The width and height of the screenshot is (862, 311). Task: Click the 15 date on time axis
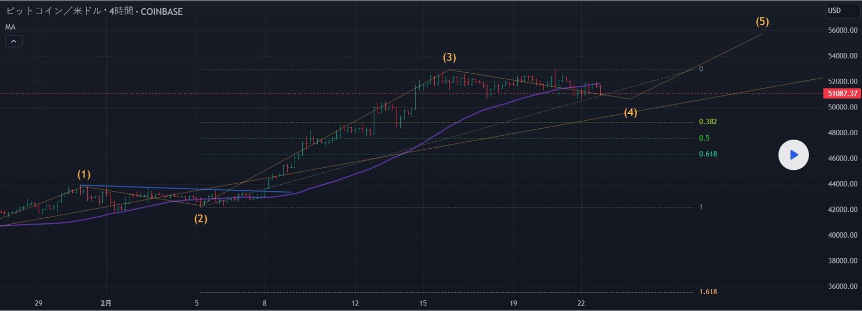[423, 303]
